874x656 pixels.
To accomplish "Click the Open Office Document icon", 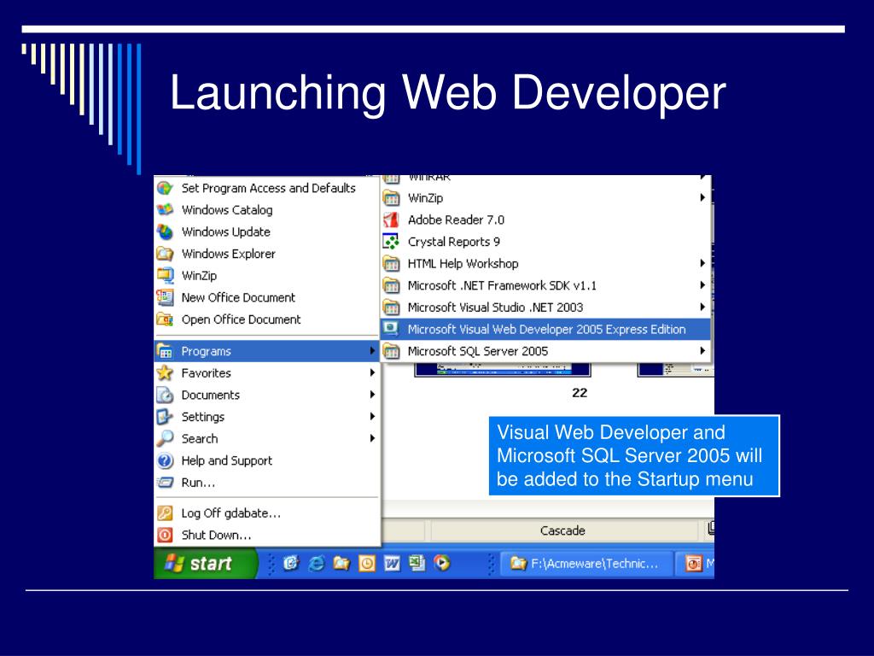I will pos(165,319).
